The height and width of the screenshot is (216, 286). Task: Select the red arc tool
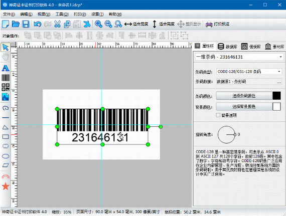(6, 176)
